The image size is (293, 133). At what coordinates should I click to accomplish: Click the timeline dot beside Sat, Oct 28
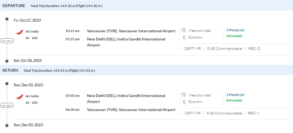[7, 60]
